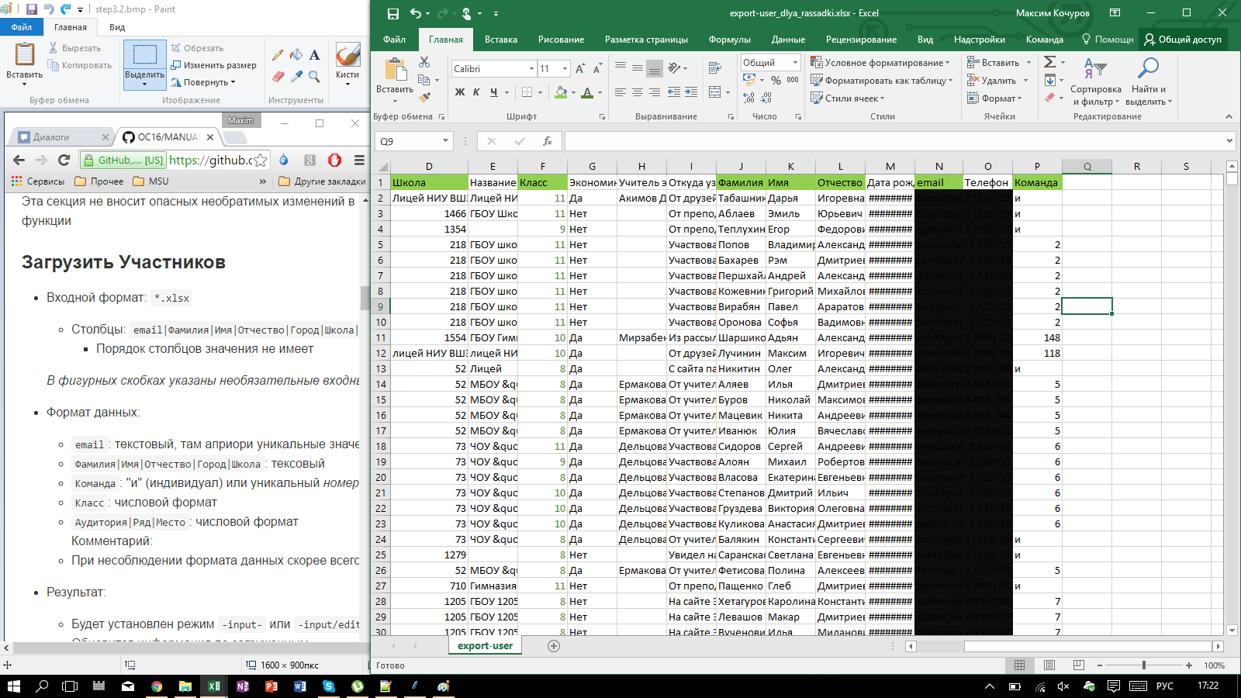Open the Name Box dropdown arrow
This screenshot has width=1241, height=698.
point(445,141)
